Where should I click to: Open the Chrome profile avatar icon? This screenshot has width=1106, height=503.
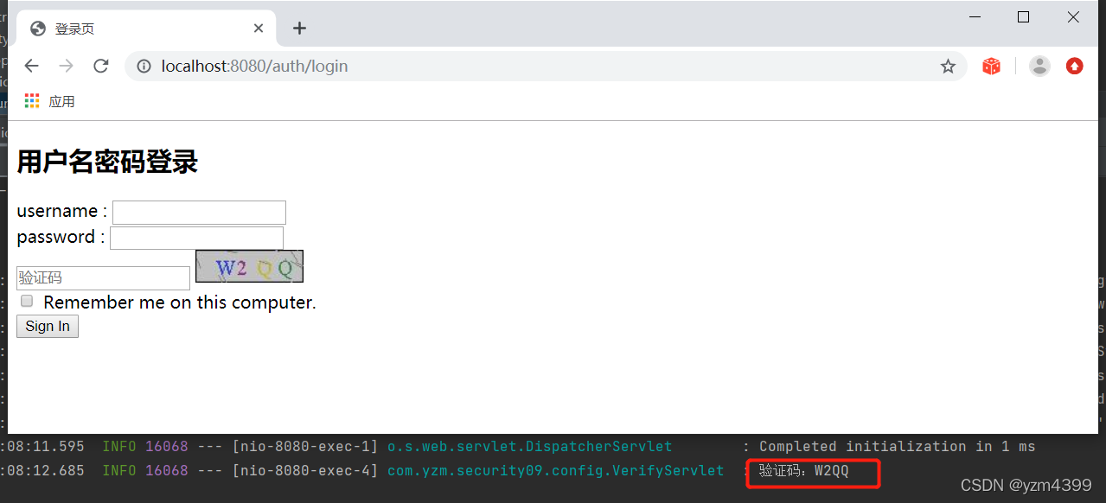tap(1039, 67)
